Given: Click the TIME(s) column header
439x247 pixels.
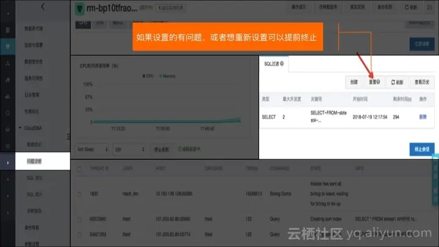Looking at the screenshot, I should pyautogui.click(x=251, y=168).
